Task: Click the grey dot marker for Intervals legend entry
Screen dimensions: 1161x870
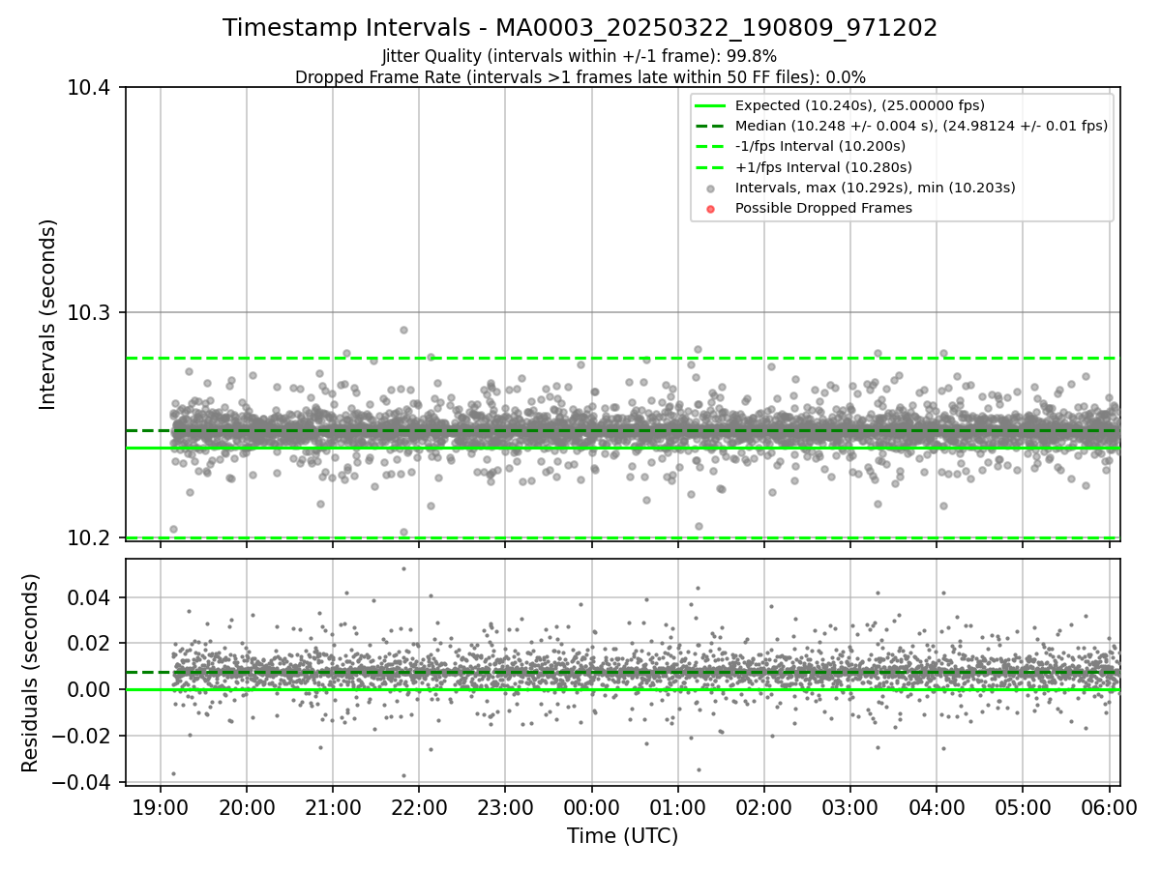Action: point(711,188)
